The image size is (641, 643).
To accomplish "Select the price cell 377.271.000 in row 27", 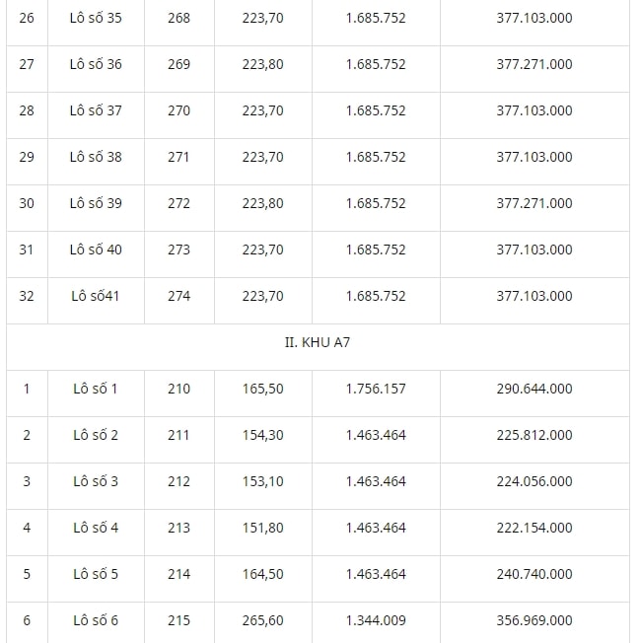I will (x=534, y=64).
